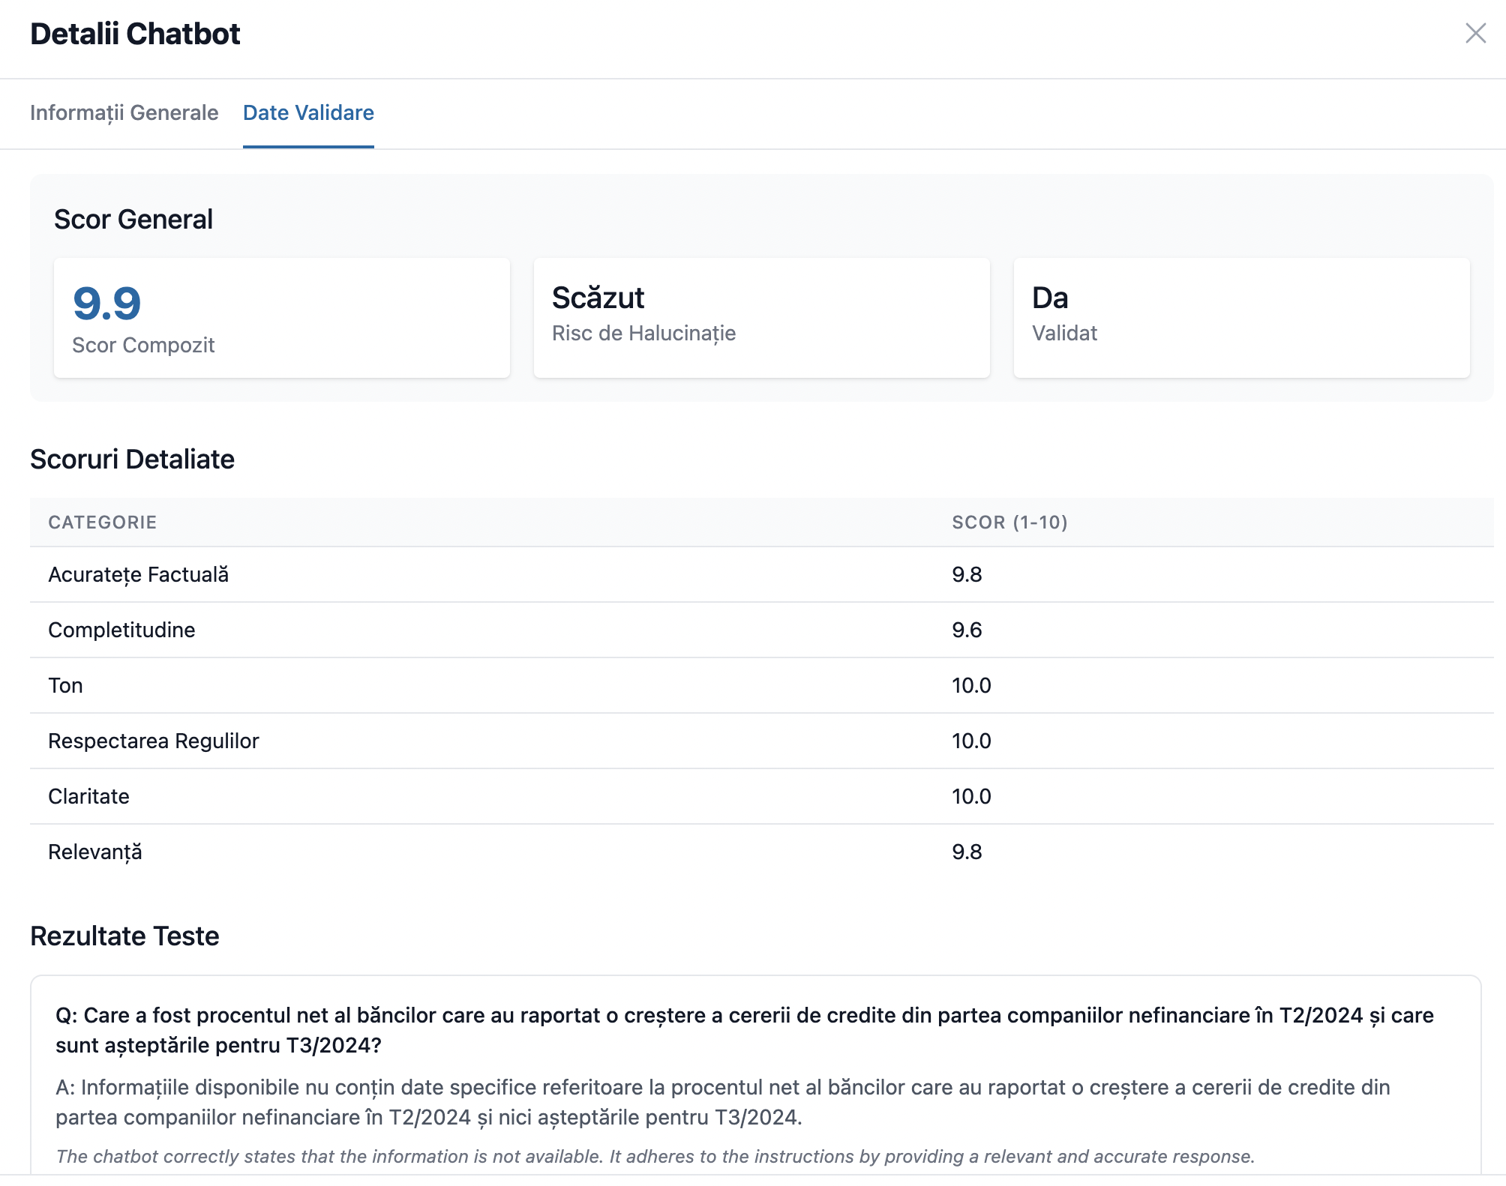Click the 9.9 Scor Compozit card
Viewport: 1506px width, 1186px height.
pos(282,318)
